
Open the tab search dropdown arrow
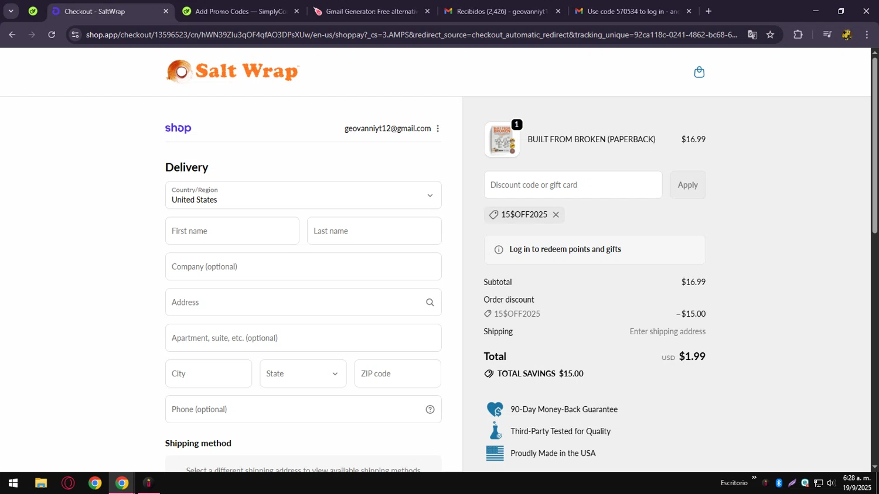coord(11,11)
